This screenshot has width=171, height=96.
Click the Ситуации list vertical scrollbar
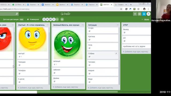click(119, 72)
